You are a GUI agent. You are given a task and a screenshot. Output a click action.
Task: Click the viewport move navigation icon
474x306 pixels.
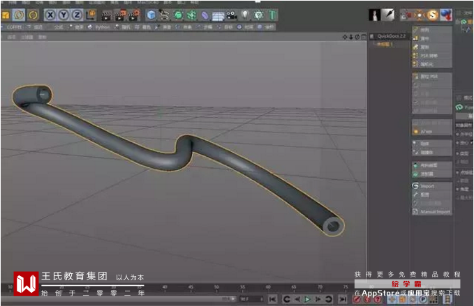coord(345,37)
